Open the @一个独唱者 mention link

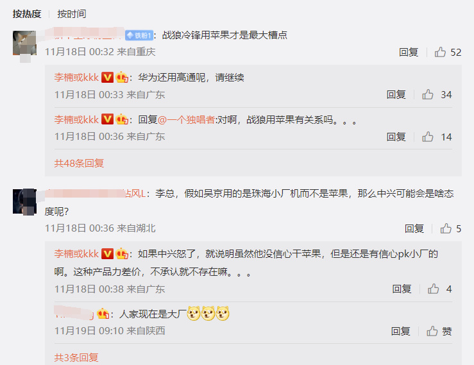tap(186, 120)
